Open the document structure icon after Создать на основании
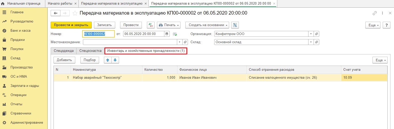The height and width of the screenshot is (129, 394). point(235,25)
